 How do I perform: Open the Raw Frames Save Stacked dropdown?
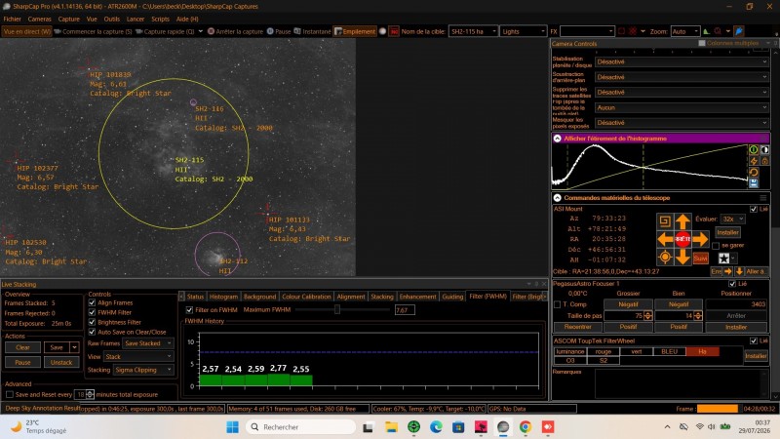tap(148, 343)
